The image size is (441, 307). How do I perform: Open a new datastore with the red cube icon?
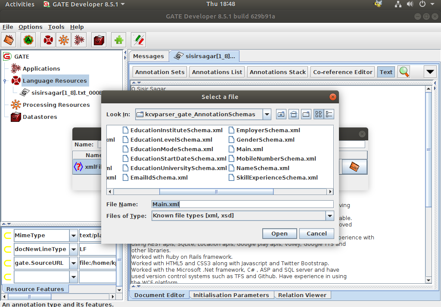99,40
